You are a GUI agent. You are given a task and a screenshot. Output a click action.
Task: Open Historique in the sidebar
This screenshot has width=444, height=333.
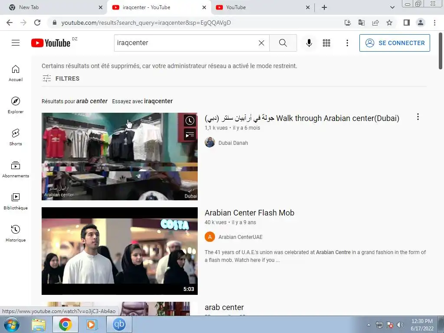point(16,233)
